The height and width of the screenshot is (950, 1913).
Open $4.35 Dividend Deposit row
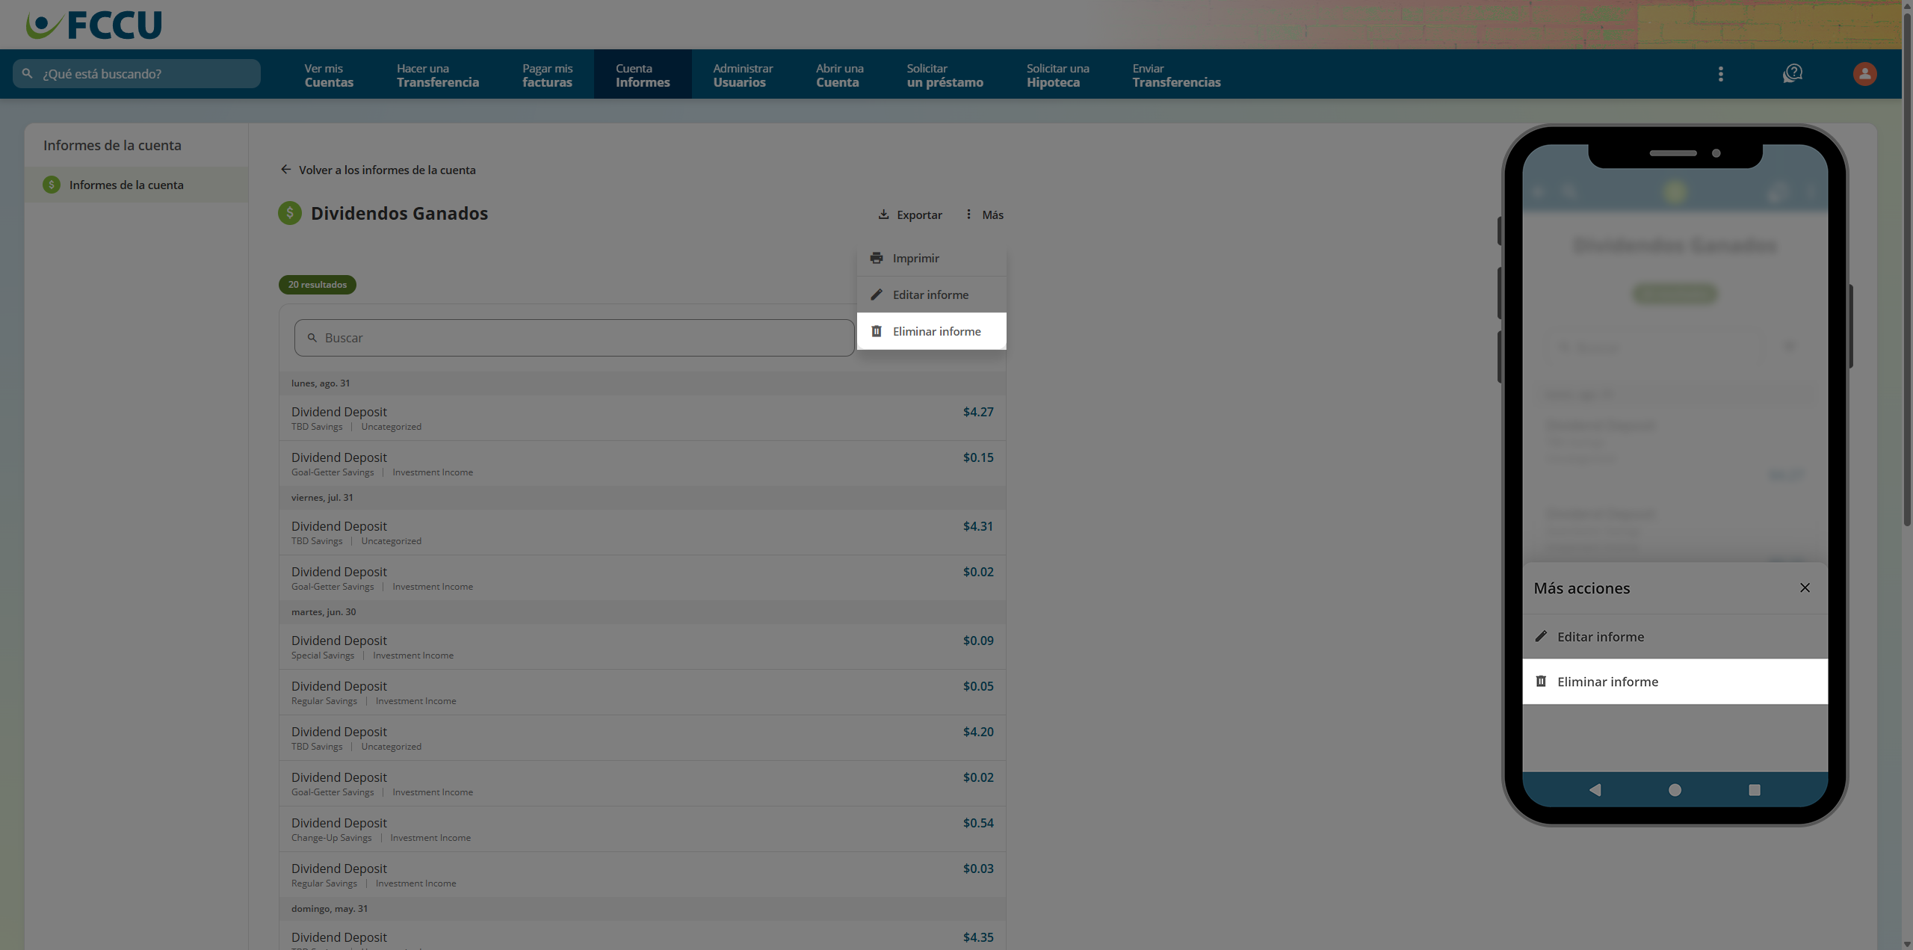[x=642, y=937]
